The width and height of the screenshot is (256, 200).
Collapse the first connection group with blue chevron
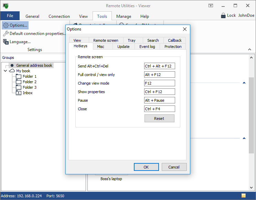[x=244, y=83]
